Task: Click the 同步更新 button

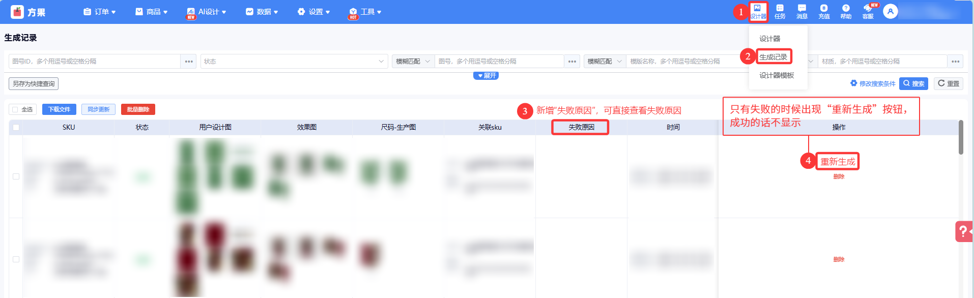Action: pos(99,109)
